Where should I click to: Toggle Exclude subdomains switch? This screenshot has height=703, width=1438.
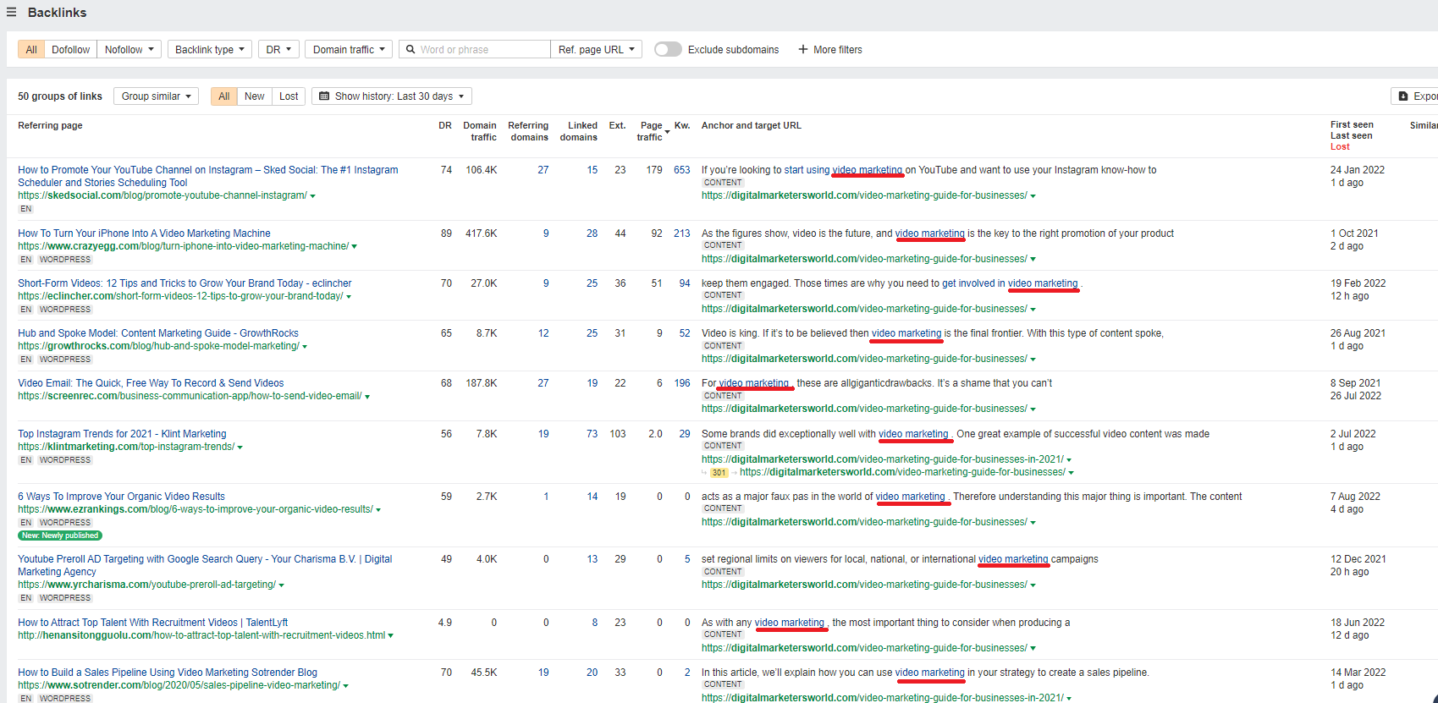pos(668,50)
